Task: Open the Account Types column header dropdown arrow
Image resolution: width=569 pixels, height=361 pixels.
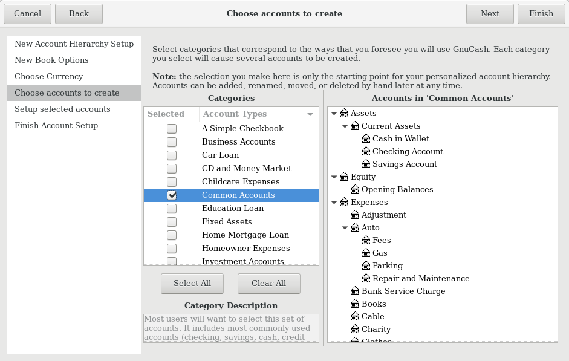Action: (310, 114)
